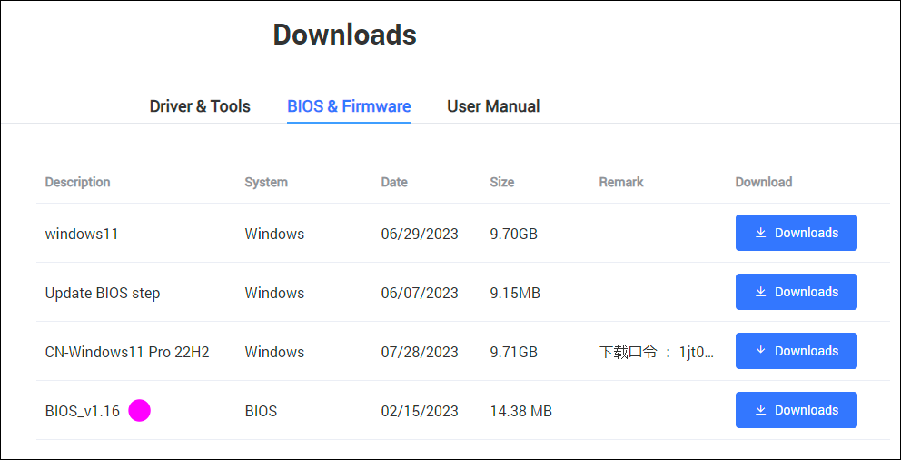Click the Remark column header

(x=621, y=183)
